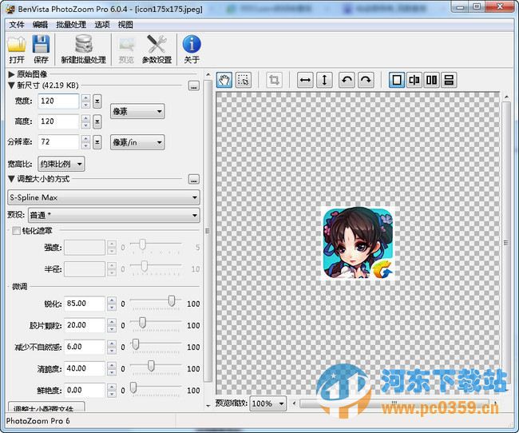Collapse 调整大小的方式 section
The height and width of the screenshot is (433, 519).
pos(11,179)
